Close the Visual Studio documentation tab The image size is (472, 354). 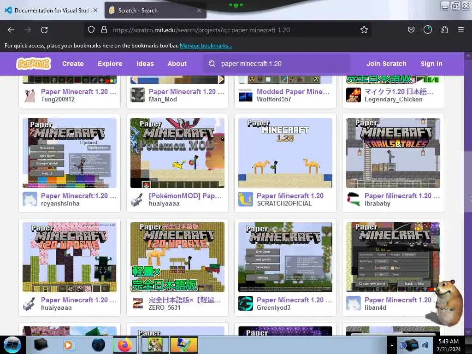tap(95, 10)
